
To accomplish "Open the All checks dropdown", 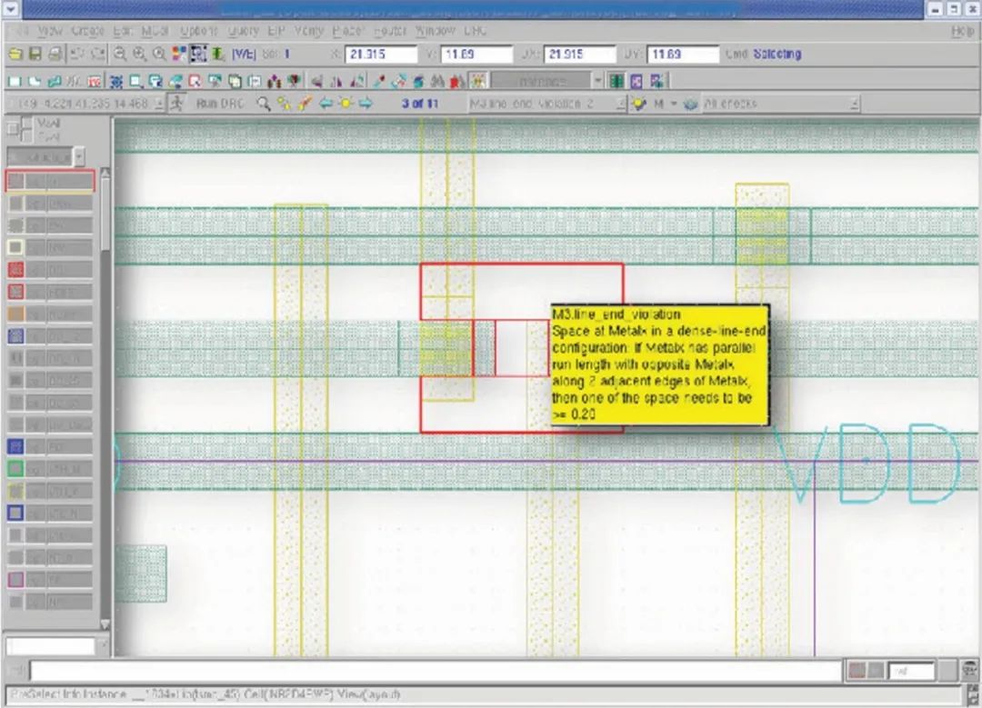I will 780,104.
